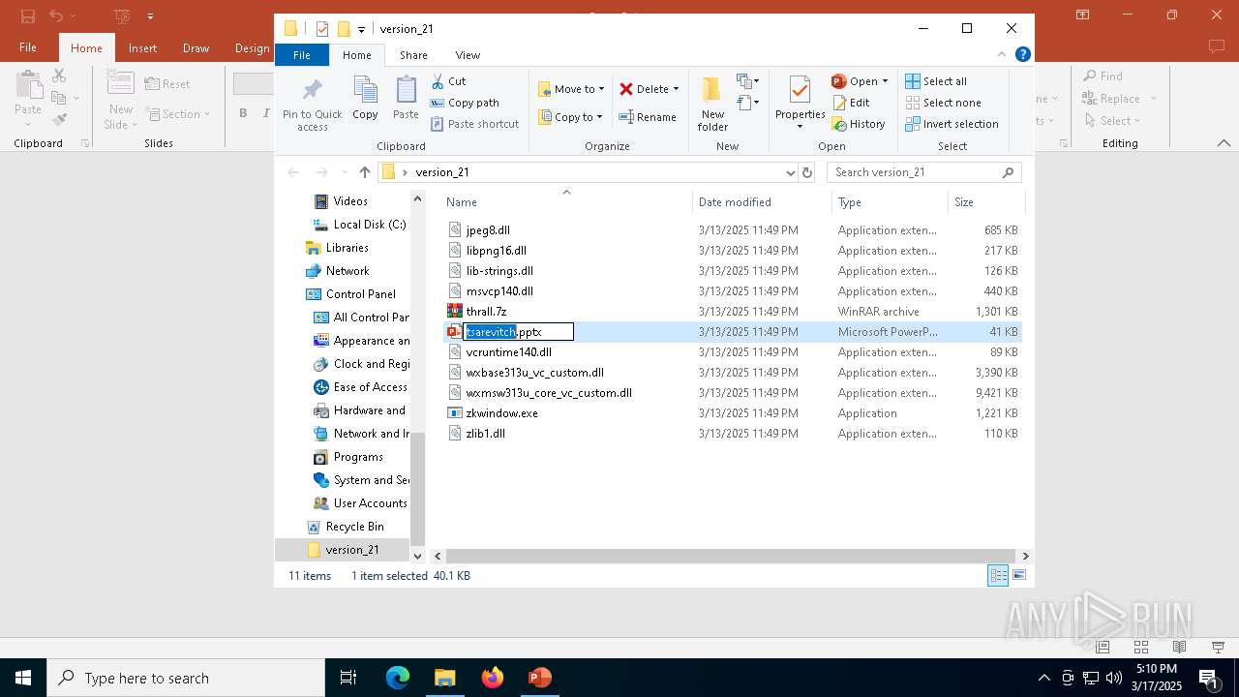This screenshot has width=1239, height=697.
Task: Click taskbar search box
Action: [x=186, y=678]
